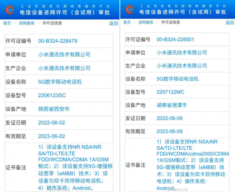Click issue date 2022-06-09

(x=170, y=118)
